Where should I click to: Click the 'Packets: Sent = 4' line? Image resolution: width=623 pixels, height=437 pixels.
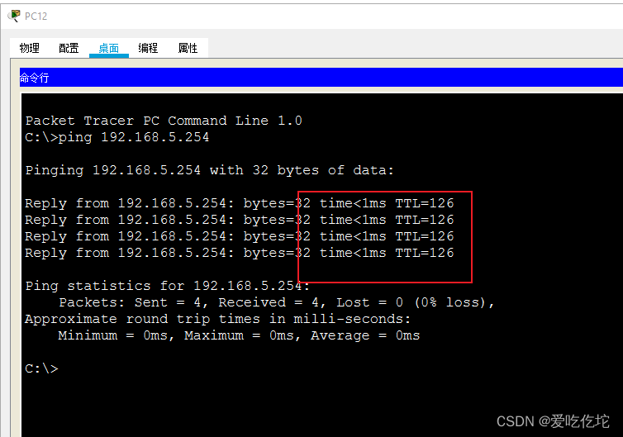(277, 302)
